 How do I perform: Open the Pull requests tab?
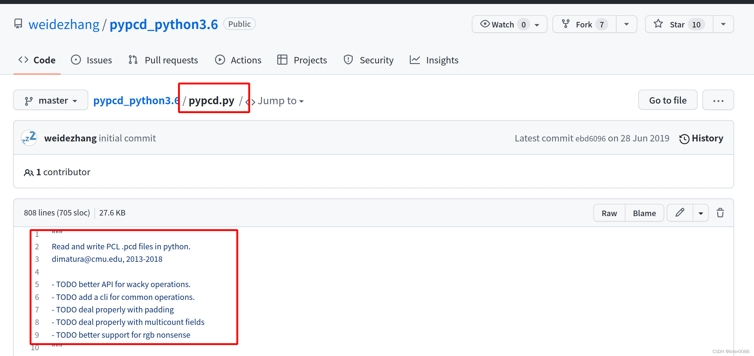(x=163, y=60)
